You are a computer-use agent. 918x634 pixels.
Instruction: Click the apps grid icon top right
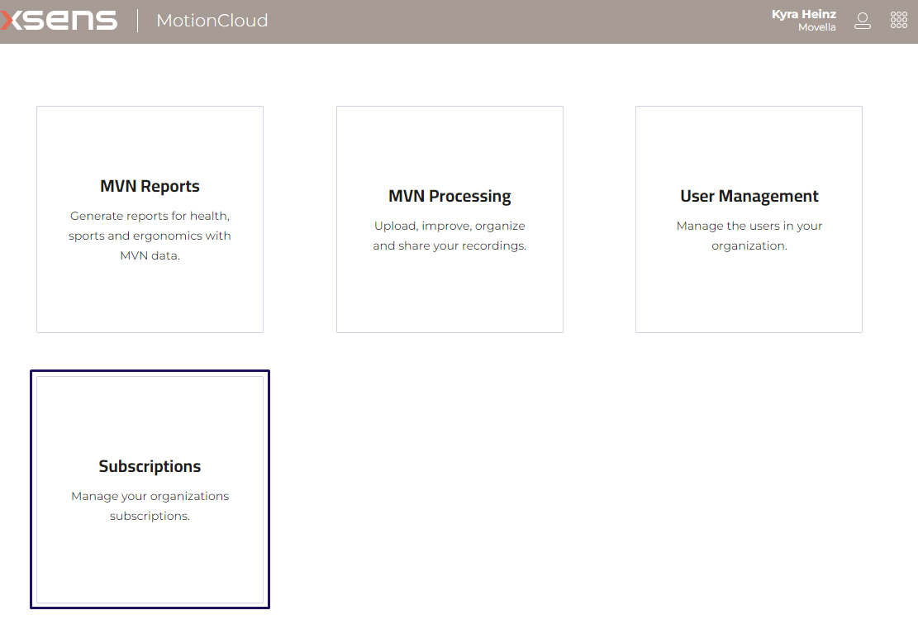pos(899,19)
